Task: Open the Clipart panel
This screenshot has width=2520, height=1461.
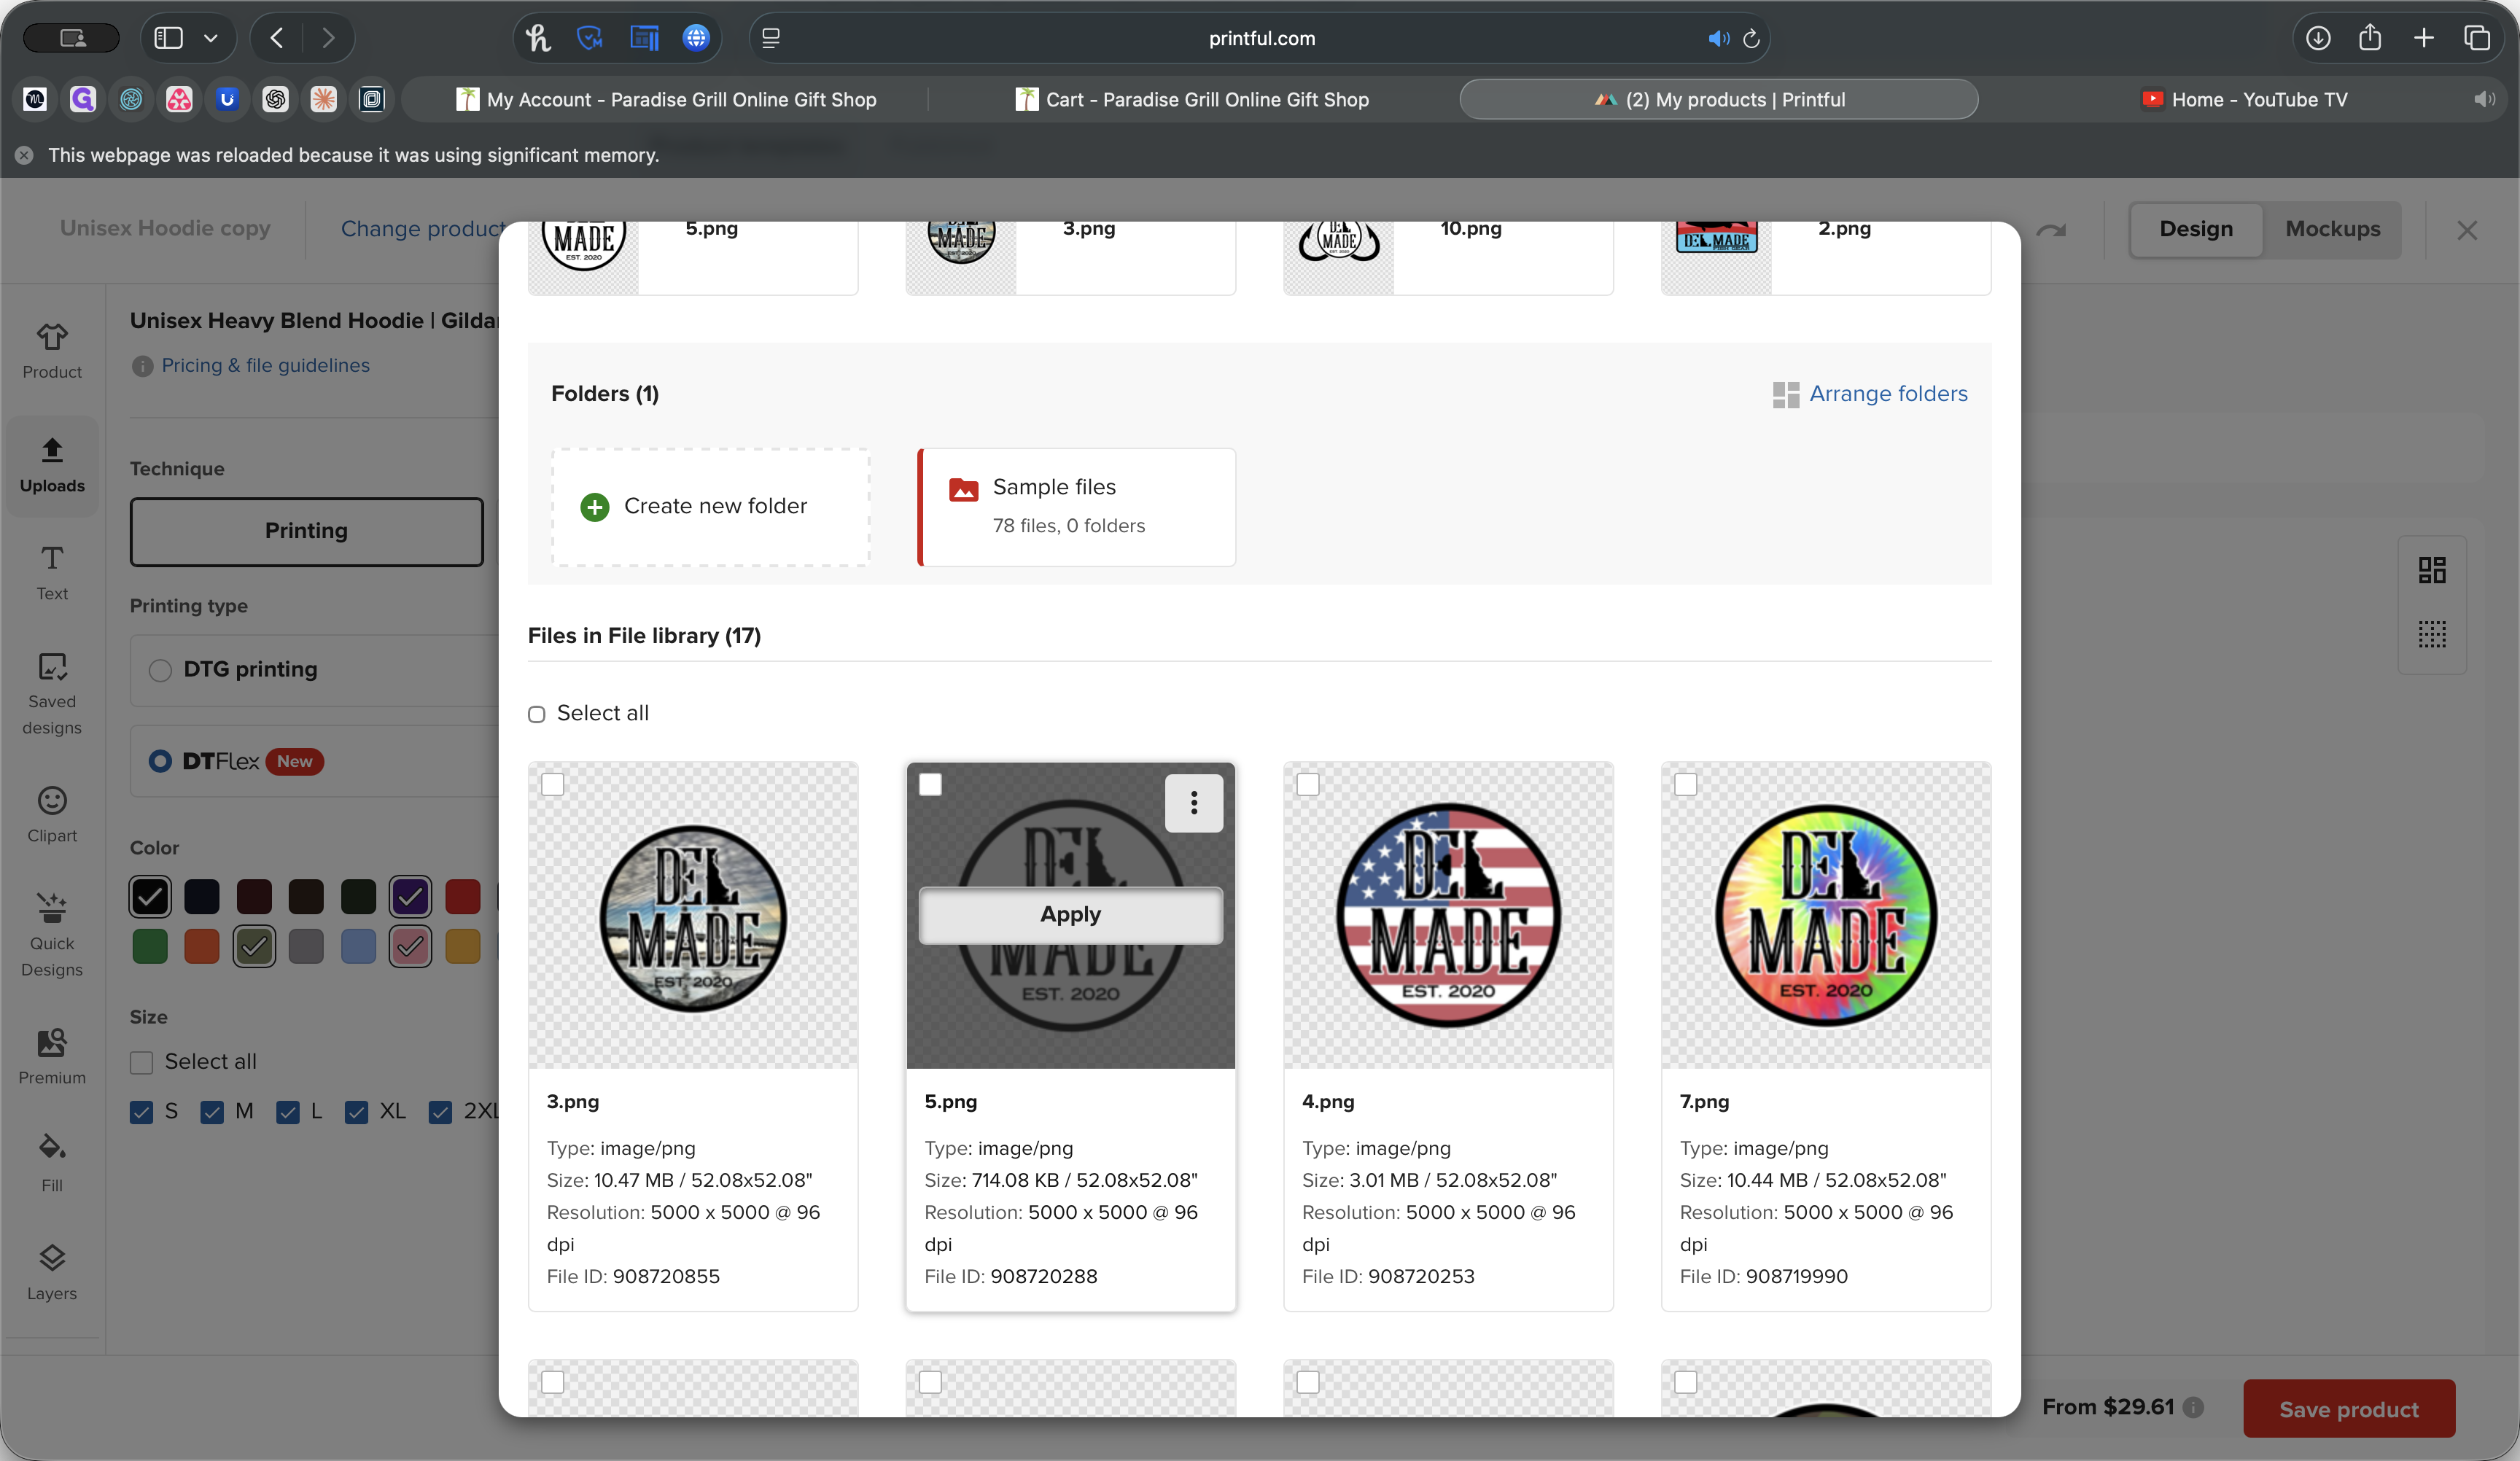Action: click(52, 814)
